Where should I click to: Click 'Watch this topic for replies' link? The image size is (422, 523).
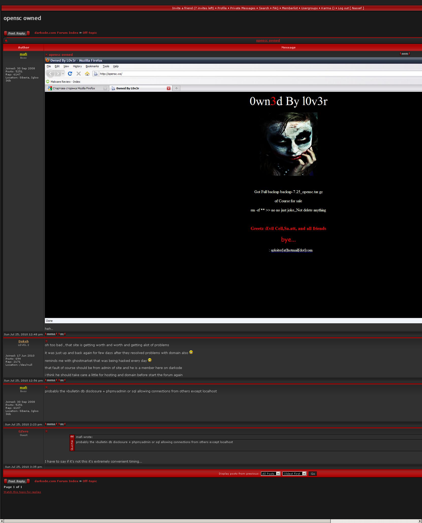(x=22, y=492)
